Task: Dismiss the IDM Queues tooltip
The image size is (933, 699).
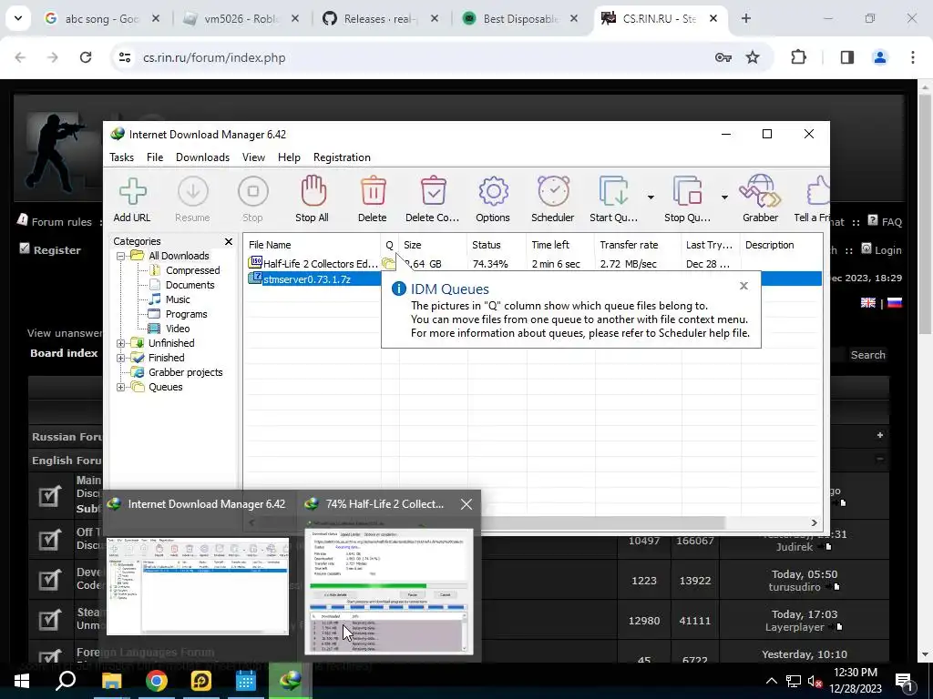Action: click(743, 286)
